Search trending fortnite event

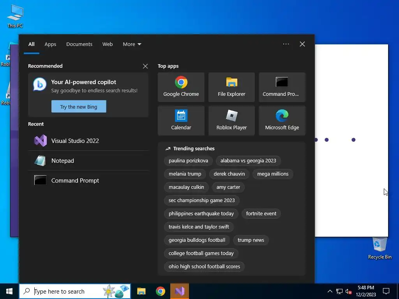(x=261, y=214)
